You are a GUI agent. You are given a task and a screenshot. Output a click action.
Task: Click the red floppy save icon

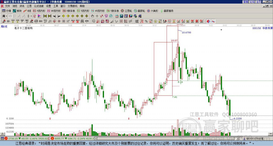[x=131, y=16]
